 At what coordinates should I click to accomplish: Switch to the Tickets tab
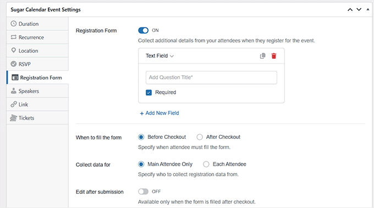pyautogui.click(x=37, y=117)
